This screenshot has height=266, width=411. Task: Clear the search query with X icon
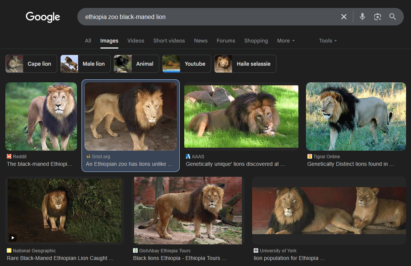coord(344,17)
